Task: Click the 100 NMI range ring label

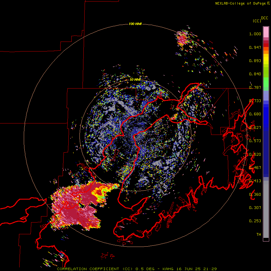Action: (135, 24)
